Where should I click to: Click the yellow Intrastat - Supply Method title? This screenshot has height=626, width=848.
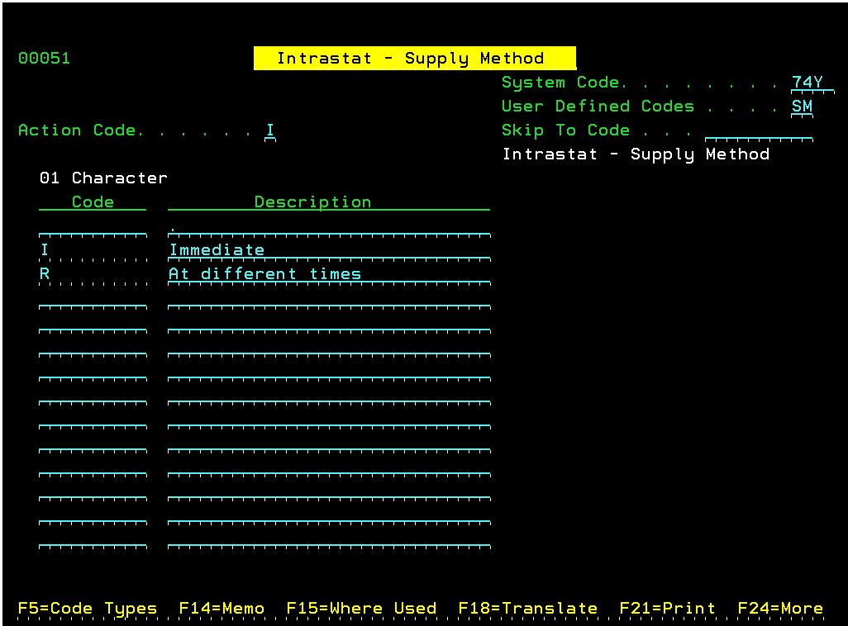[x=415, y=58]
